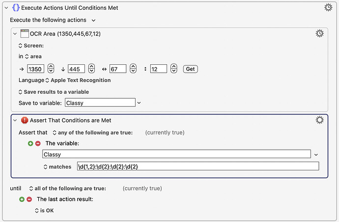Add a condition to the until list
Screen dimensions: 339x222
tap(22, 199)
